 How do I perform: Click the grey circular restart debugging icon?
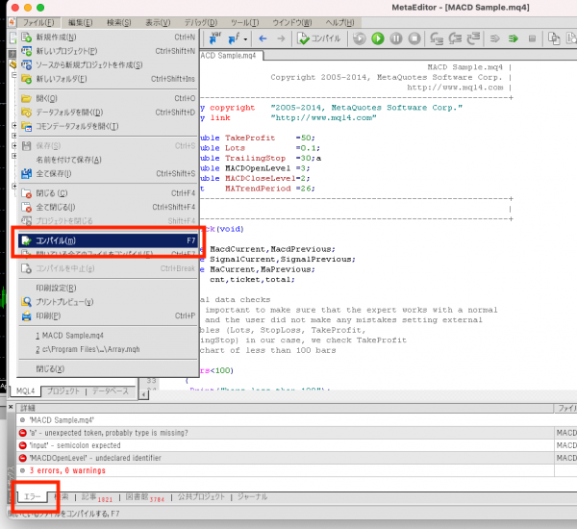(x=360, y=38)
